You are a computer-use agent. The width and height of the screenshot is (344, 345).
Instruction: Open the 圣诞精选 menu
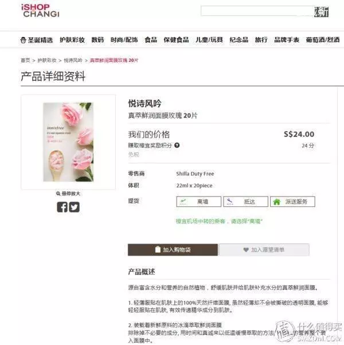click(x=37, y=40)
